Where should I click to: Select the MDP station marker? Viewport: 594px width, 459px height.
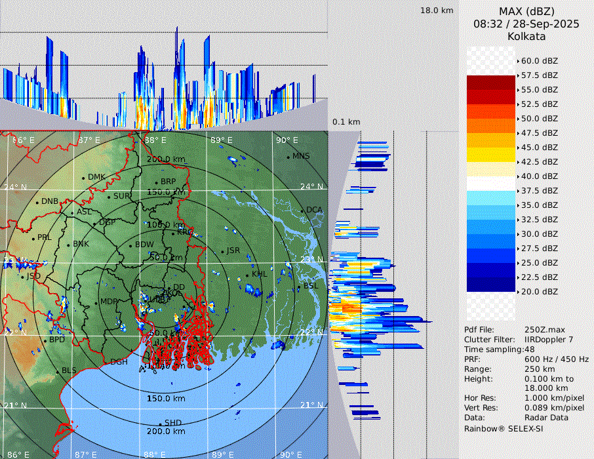[96, 302]
